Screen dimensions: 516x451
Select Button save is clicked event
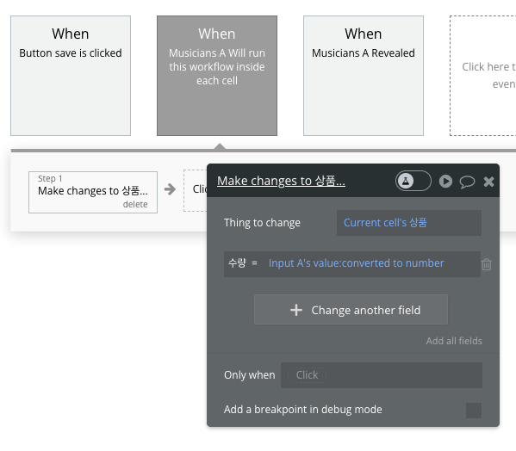71,76
